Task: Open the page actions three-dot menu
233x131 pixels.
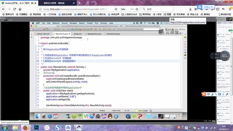Action: coord(132,9)
